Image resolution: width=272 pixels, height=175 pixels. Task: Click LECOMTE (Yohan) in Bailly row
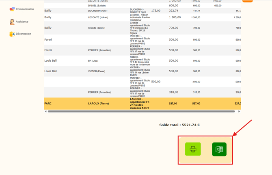98,17
